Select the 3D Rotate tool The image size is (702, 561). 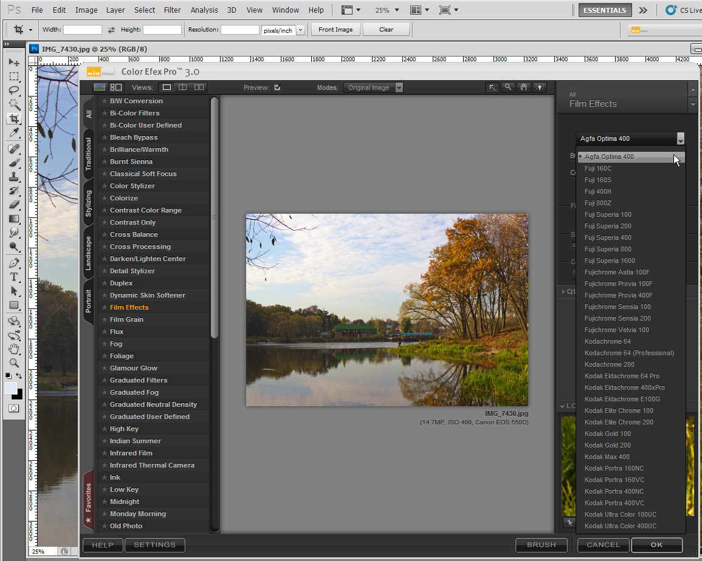[x=14, y=321]
